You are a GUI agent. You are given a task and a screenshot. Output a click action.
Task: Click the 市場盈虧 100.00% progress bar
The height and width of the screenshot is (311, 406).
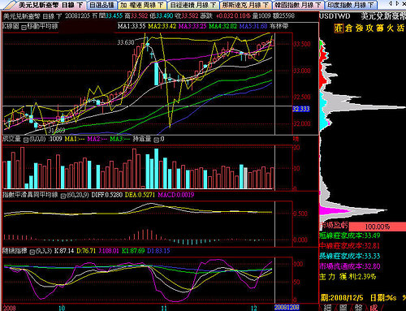[x=378, y=227]
